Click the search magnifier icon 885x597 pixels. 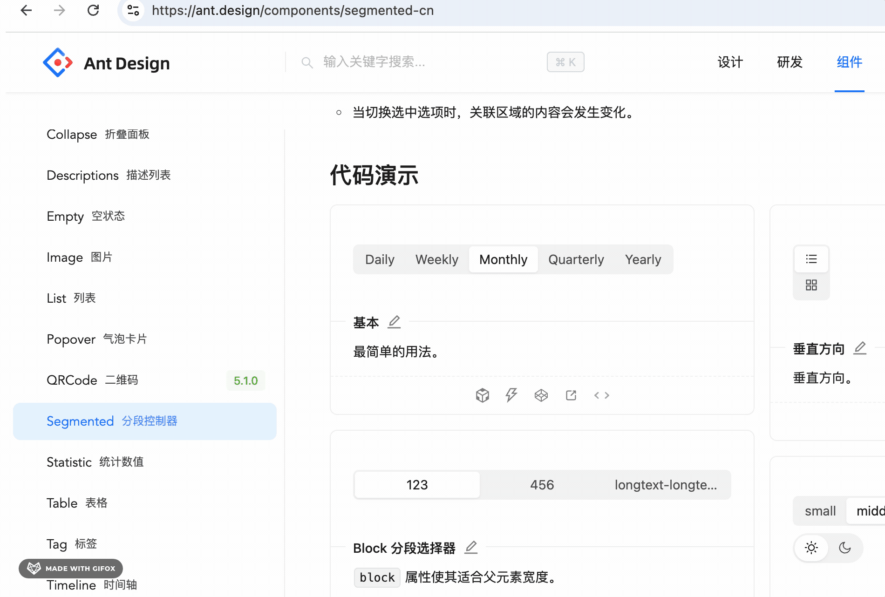(307, 62)
